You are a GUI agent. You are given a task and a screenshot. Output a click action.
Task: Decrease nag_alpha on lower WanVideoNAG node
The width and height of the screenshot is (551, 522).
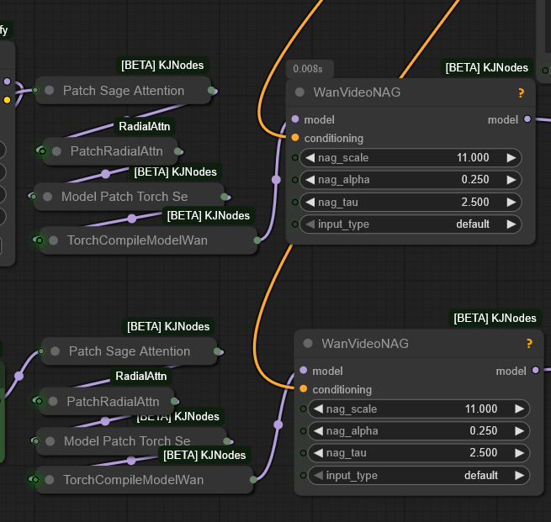(318, 431)
